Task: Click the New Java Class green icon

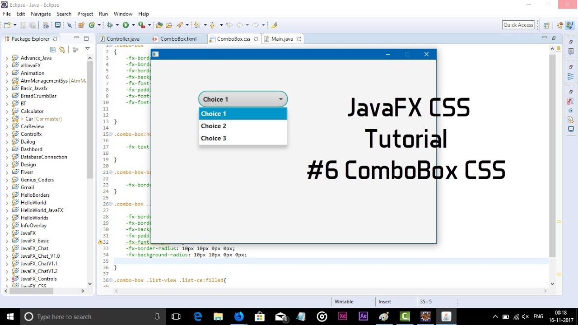Action: (92, 25)
